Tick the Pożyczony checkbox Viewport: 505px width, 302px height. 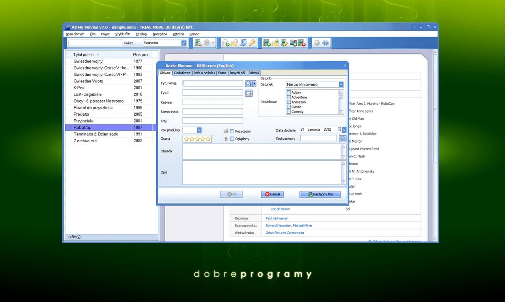point(232,131)
